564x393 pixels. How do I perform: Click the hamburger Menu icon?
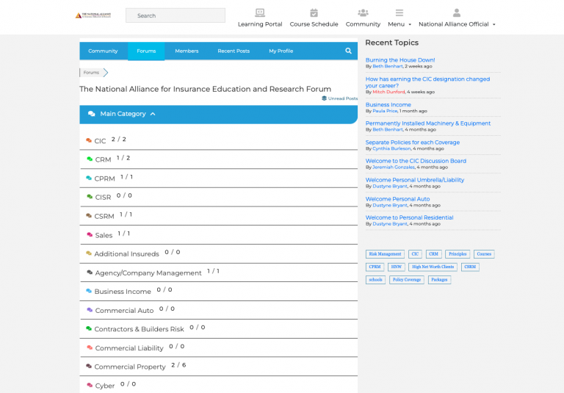coord(399,13)
